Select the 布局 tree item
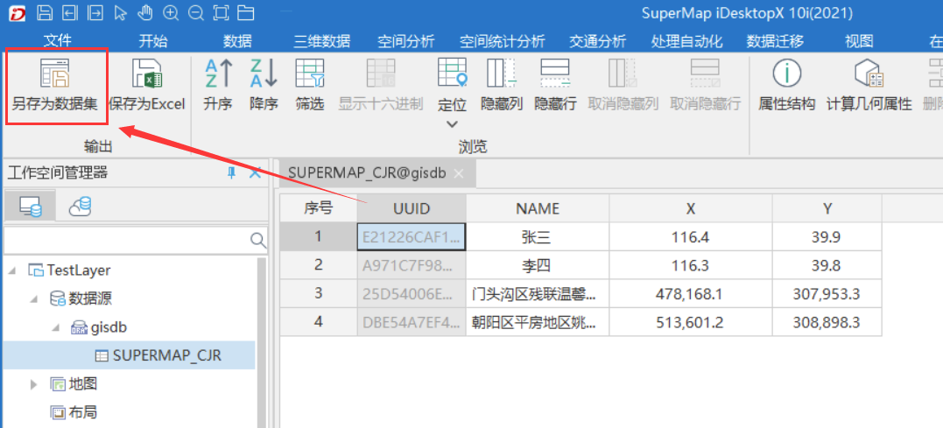This screenshot has height=428, width=943. [x=74, y=411]
